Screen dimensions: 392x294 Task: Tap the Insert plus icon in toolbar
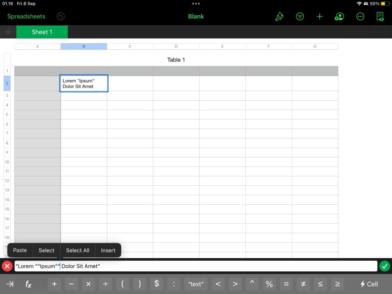320,16
